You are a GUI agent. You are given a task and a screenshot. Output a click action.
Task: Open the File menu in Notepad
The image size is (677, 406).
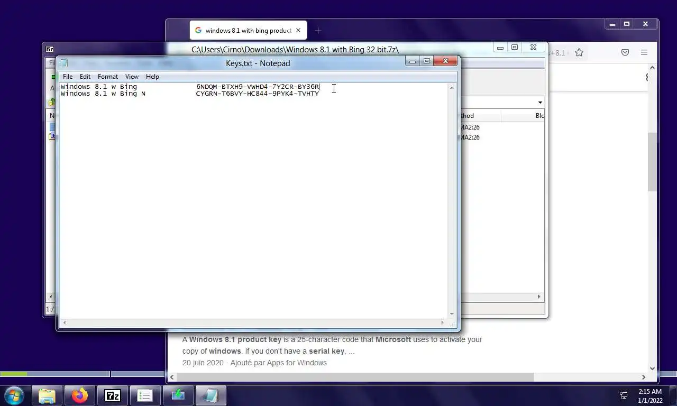[68, 77]
